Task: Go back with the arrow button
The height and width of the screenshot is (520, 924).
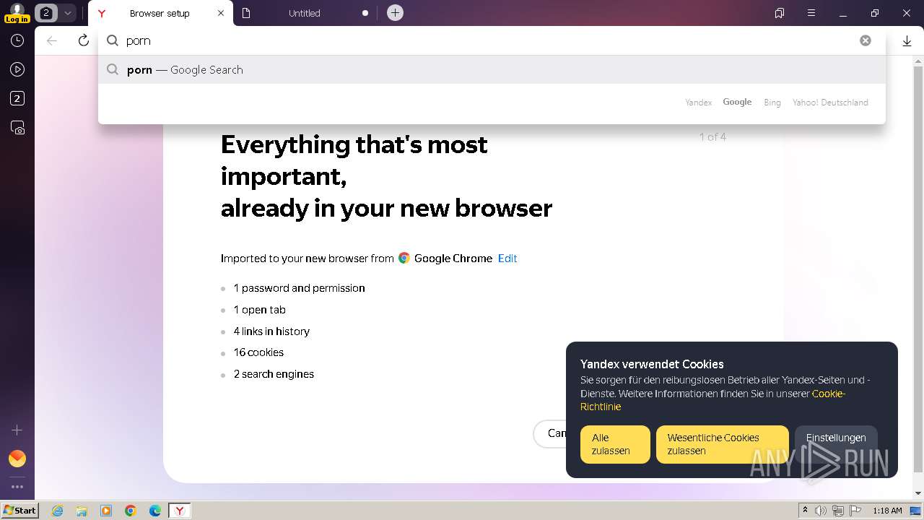Action: (52, 40)
